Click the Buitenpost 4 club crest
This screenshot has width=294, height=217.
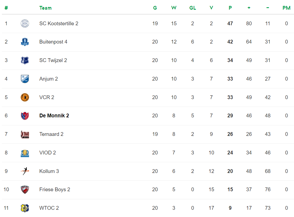tap(25, 42)
